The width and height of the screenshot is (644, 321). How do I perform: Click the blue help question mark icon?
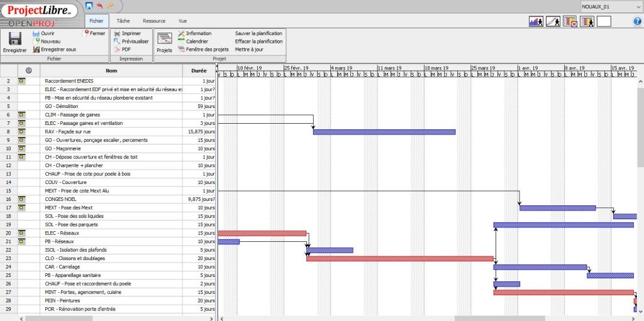click(637, 21)
